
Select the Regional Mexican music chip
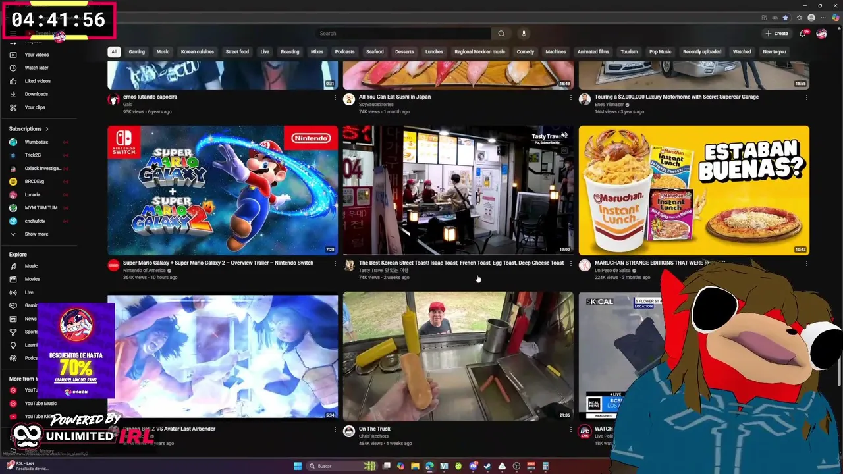pyautogui.click(x=480, y=51)
